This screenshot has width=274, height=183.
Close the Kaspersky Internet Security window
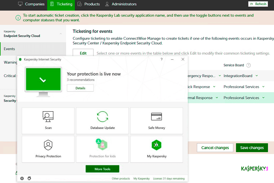(183, 59)
